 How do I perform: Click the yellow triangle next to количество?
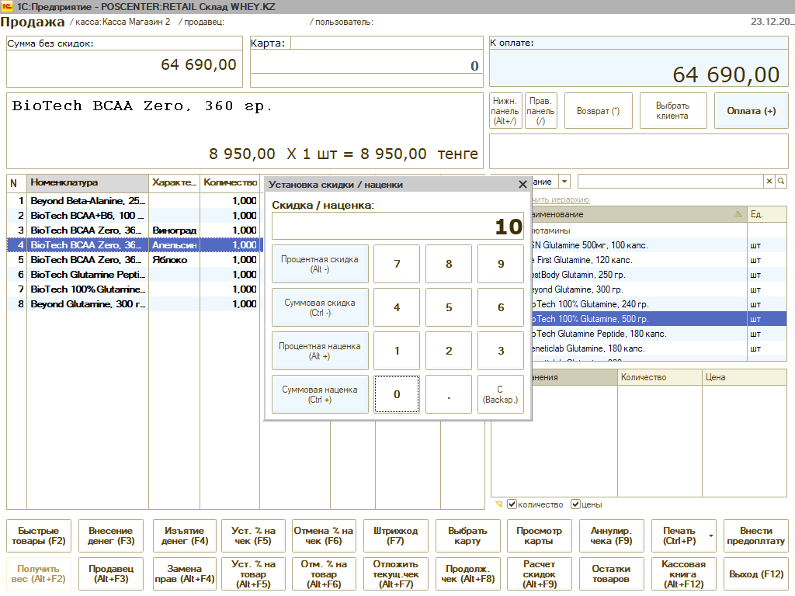click(x=499, y=504)
